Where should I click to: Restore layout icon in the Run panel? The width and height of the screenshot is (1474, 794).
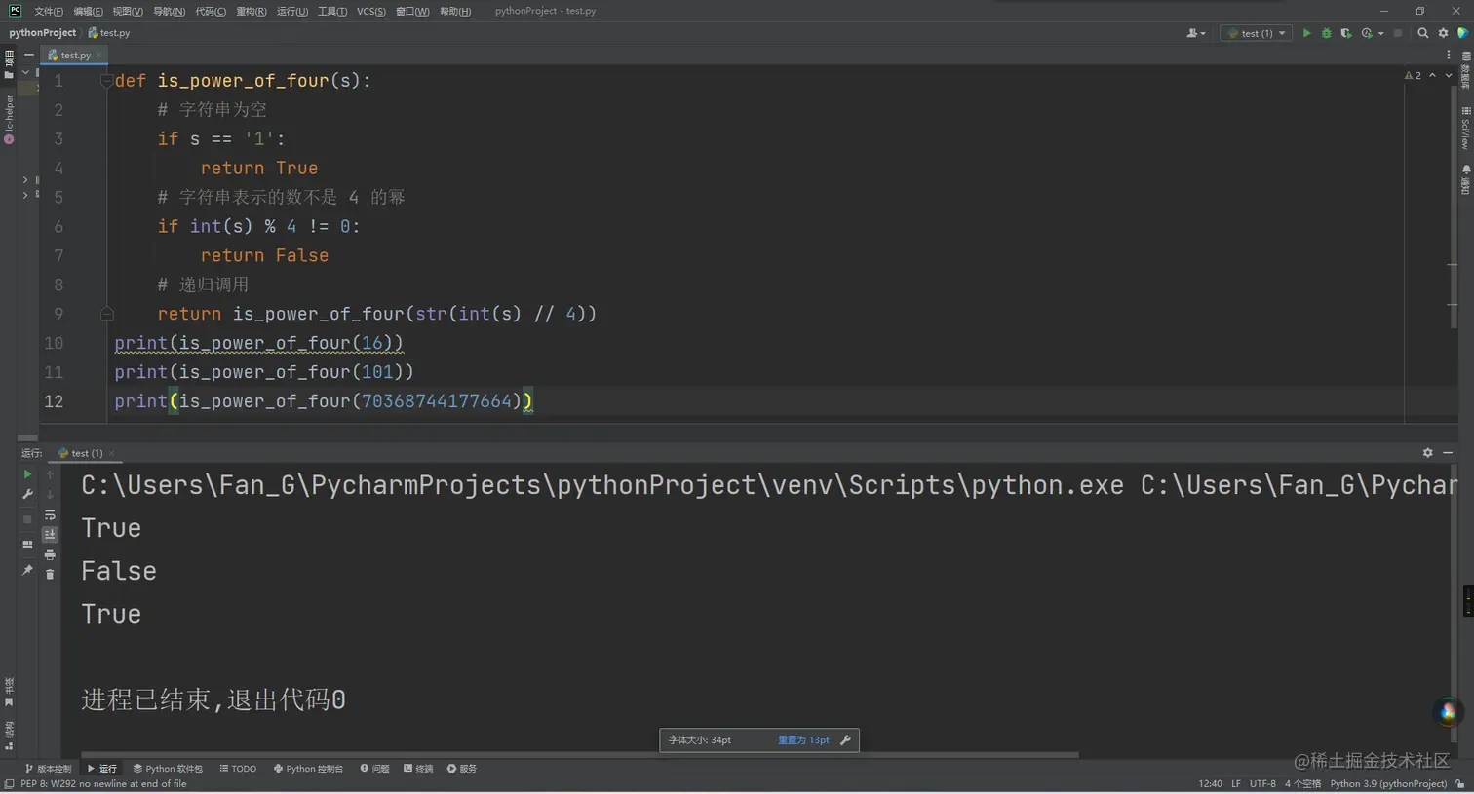(x=27, y=545)
